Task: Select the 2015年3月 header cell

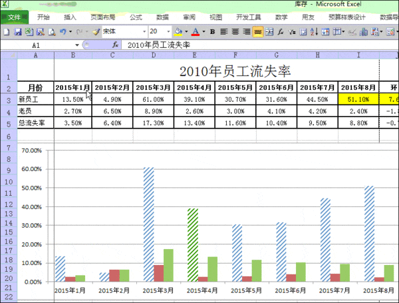Action: click(154, 88)
